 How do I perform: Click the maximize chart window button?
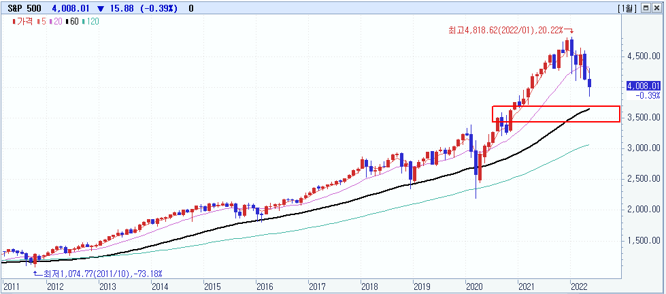coord(646,8)
